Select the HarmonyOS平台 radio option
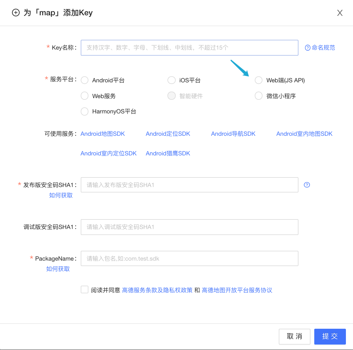The image size is (353, 350). click(x=85, y=111)
